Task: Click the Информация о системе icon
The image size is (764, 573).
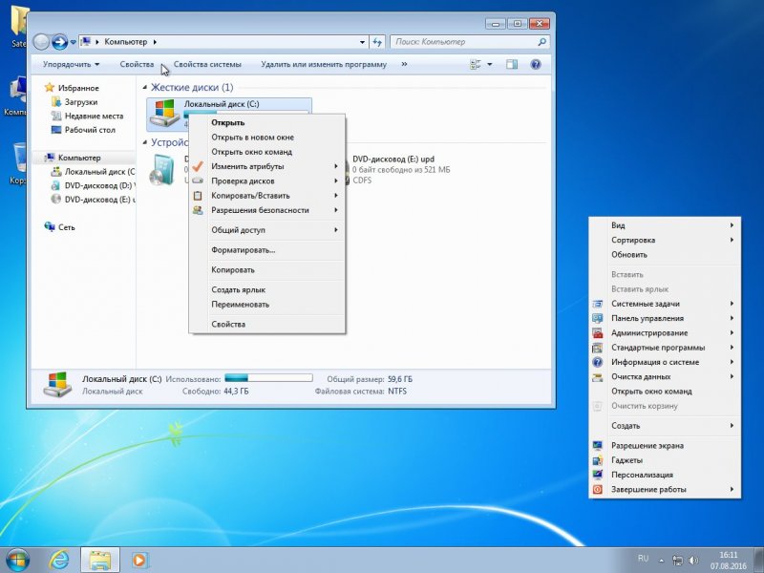Action: [x=598, y=362]
